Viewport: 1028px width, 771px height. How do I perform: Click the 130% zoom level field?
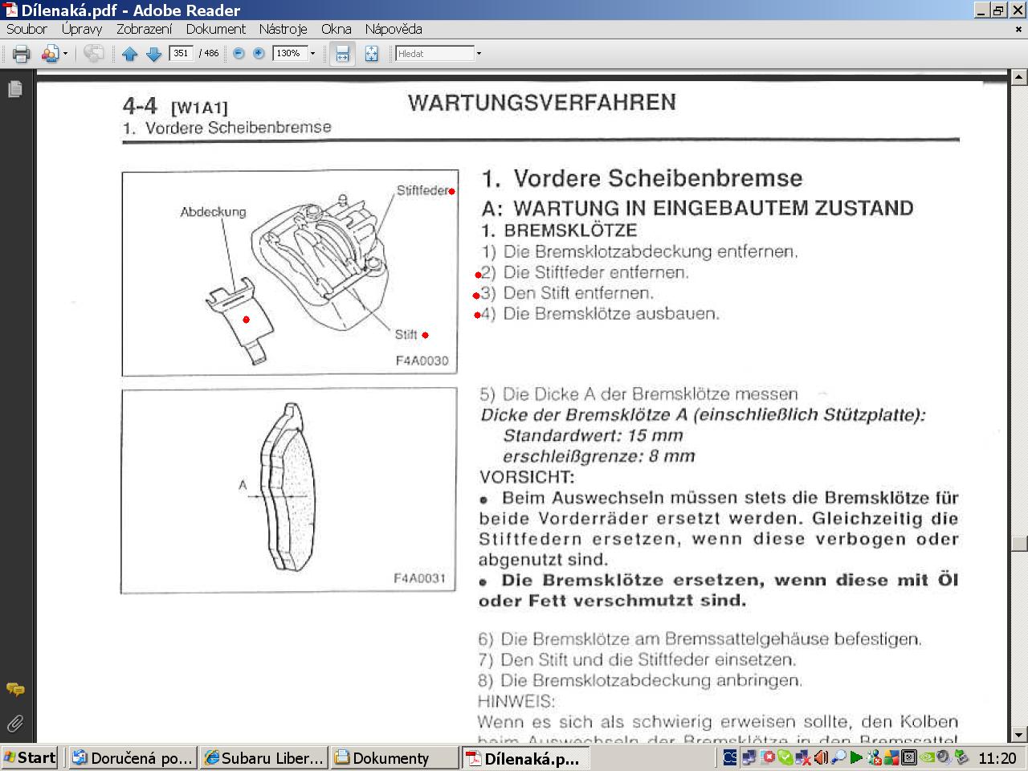coord(290,54)
